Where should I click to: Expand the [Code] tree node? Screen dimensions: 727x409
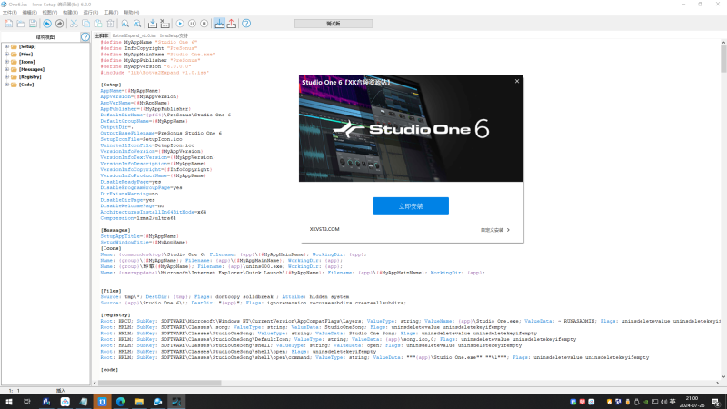tap(7, 85)
